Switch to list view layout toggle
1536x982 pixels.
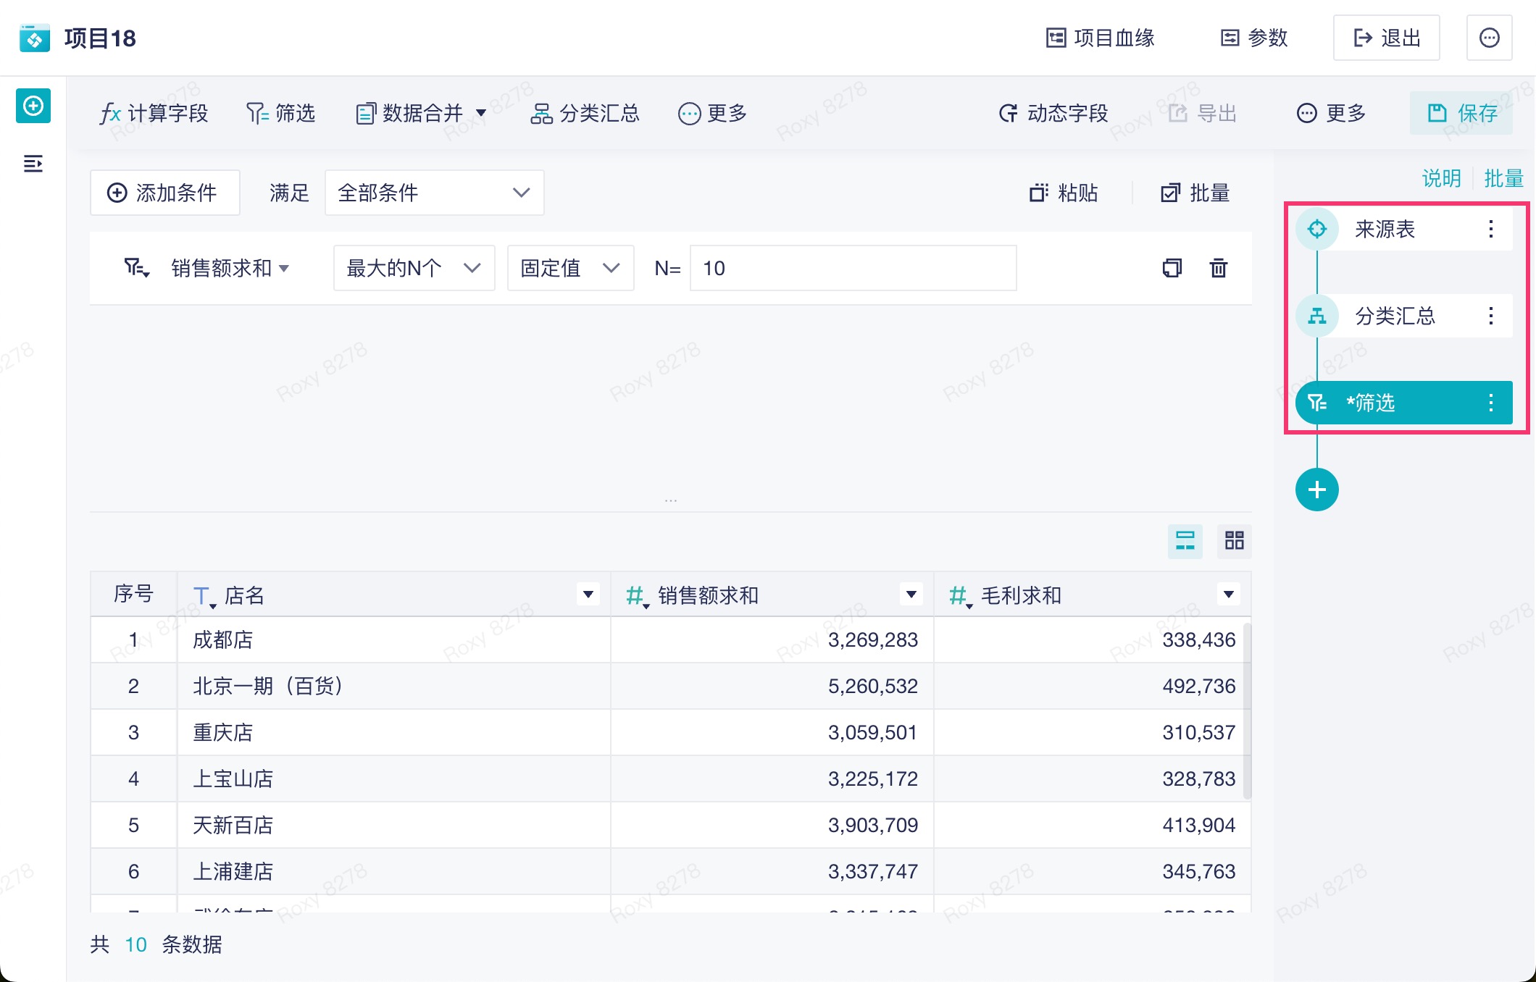(x=1185, y=540)
